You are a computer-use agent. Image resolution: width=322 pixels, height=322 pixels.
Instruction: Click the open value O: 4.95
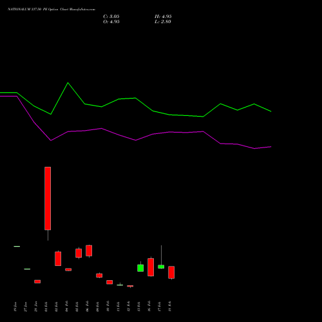111,22
